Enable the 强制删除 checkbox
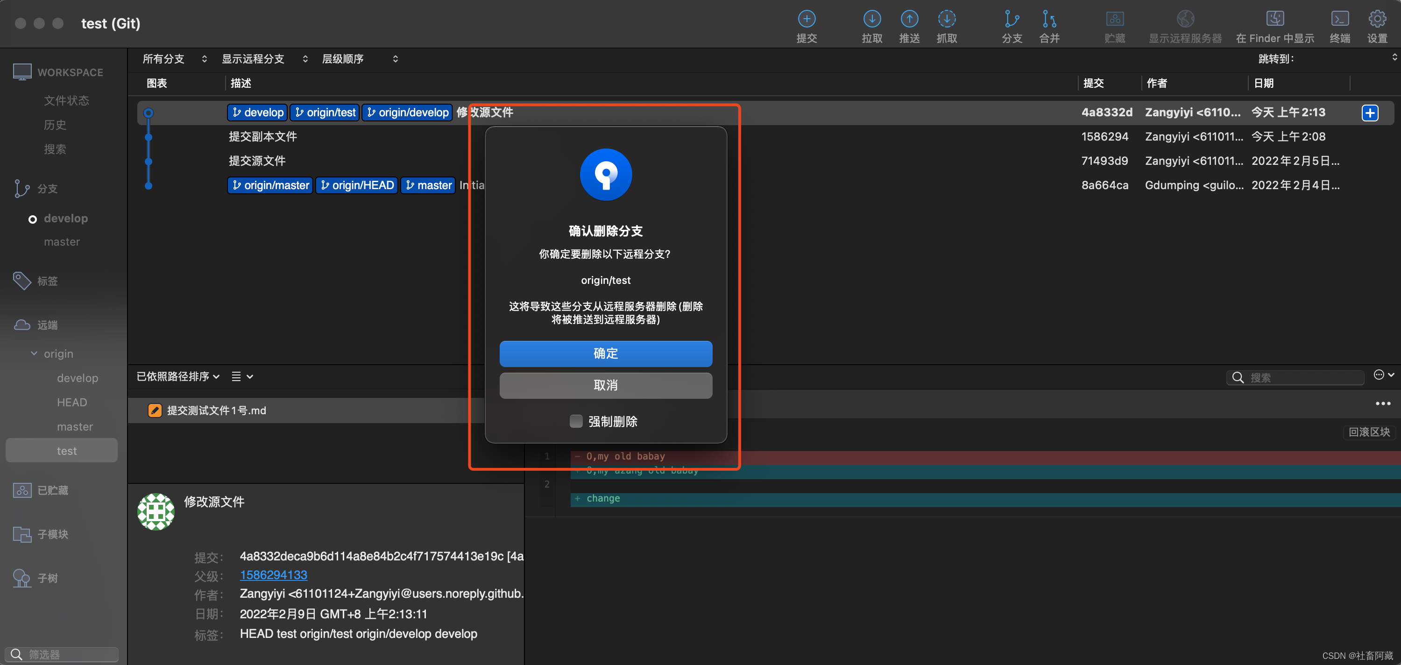The image size is (1401, 665). point(576,421)
